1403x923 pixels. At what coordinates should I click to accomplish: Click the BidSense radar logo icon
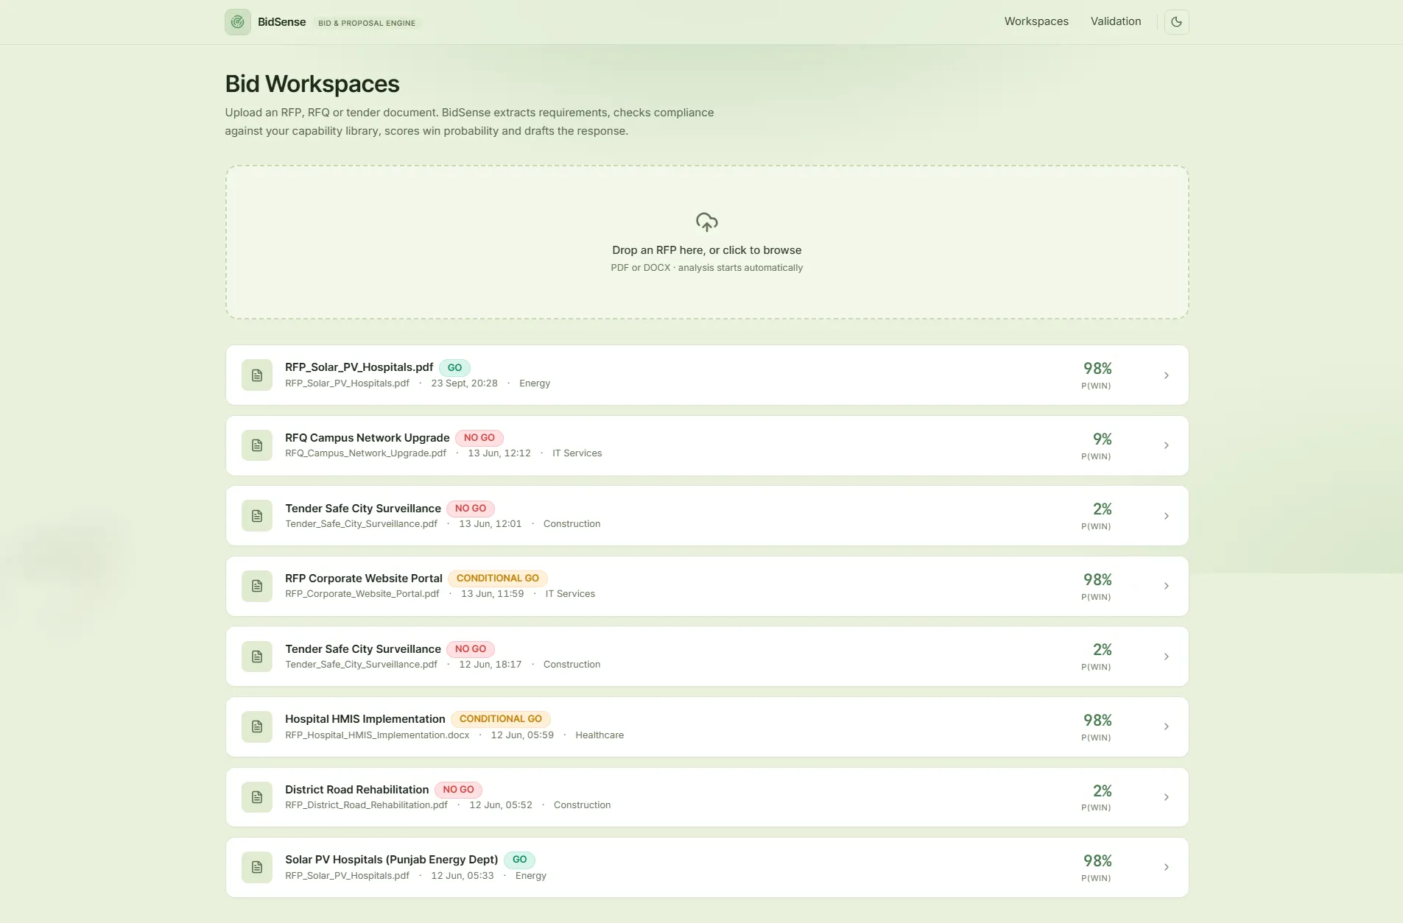tap(237, 22)
